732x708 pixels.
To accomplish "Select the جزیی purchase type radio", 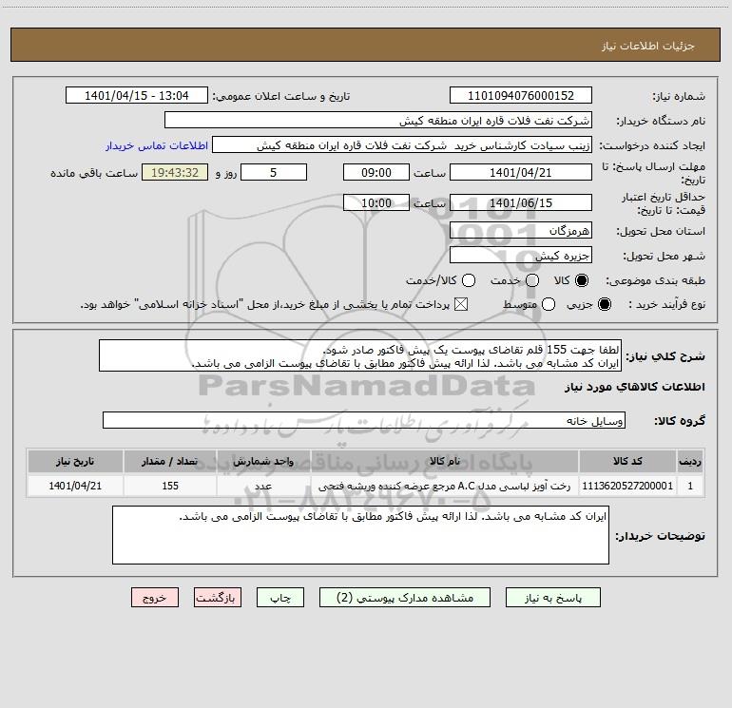I will (605, 304).
